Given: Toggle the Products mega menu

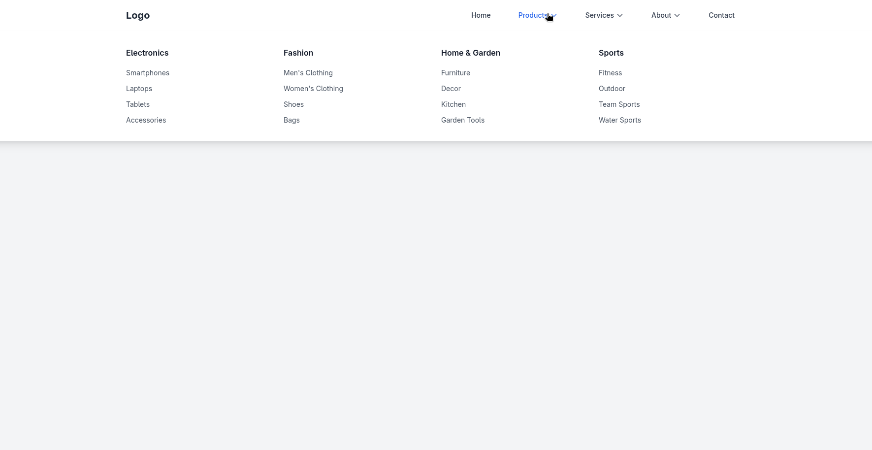Looking at the screenshot, I should click(x=538, y=15).
